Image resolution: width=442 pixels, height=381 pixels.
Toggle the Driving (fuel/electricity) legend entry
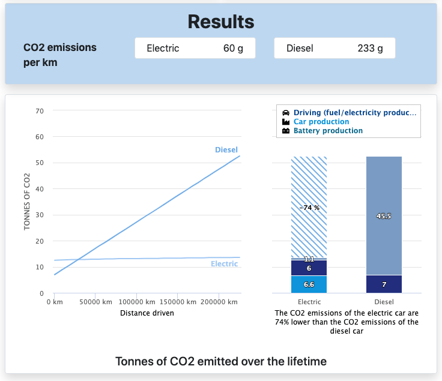(354, 113)
